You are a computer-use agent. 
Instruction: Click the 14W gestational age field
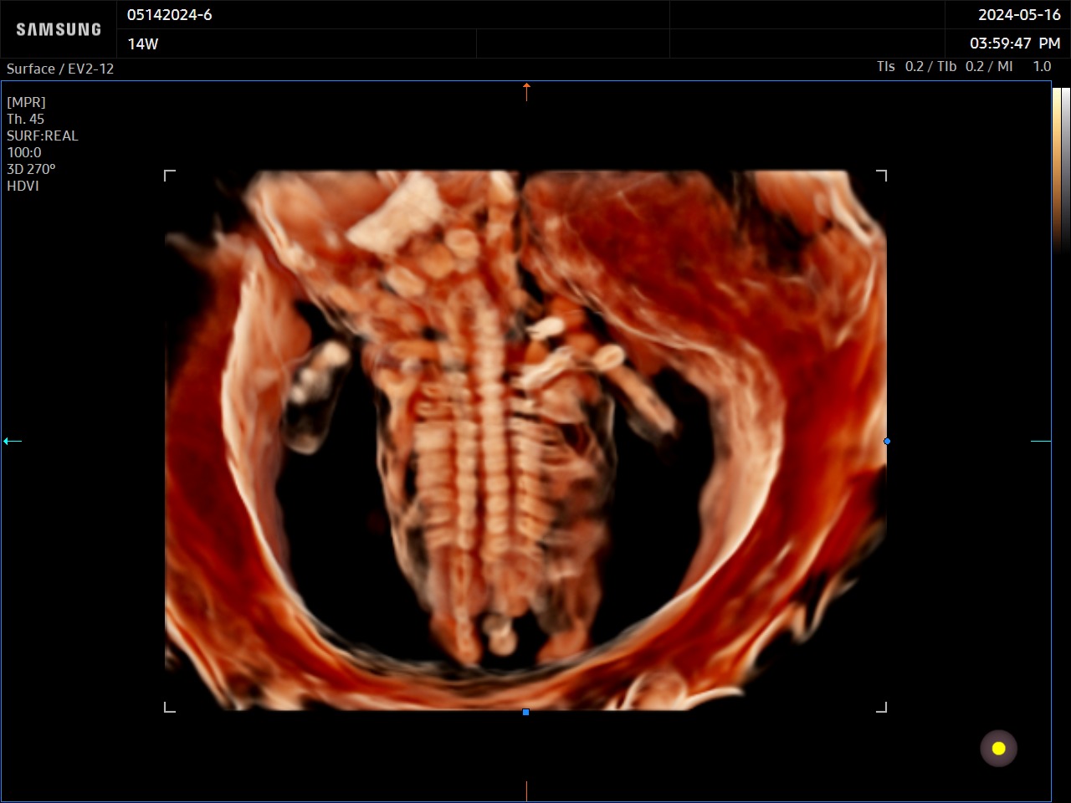click(143, 44)
